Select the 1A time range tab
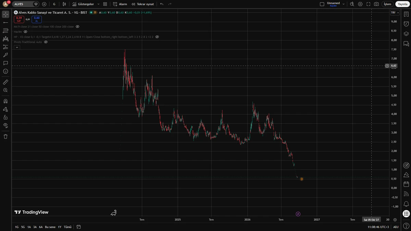The width and height of the screenshot is (411, 231). (x=29, y=227)
